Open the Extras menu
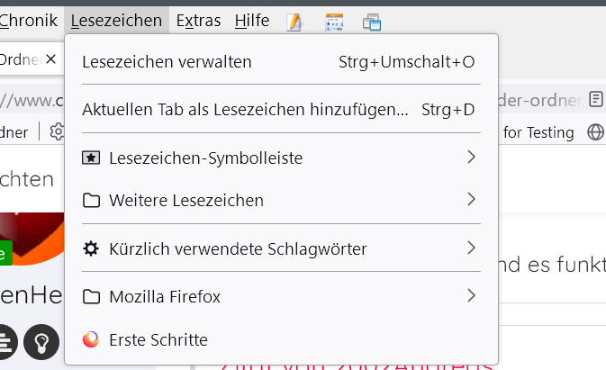Screen dimensions: 606x370 pyautogui.click(x=197, y=20)
